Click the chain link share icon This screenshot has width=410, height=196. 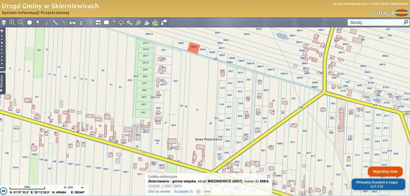coord(64,23)
